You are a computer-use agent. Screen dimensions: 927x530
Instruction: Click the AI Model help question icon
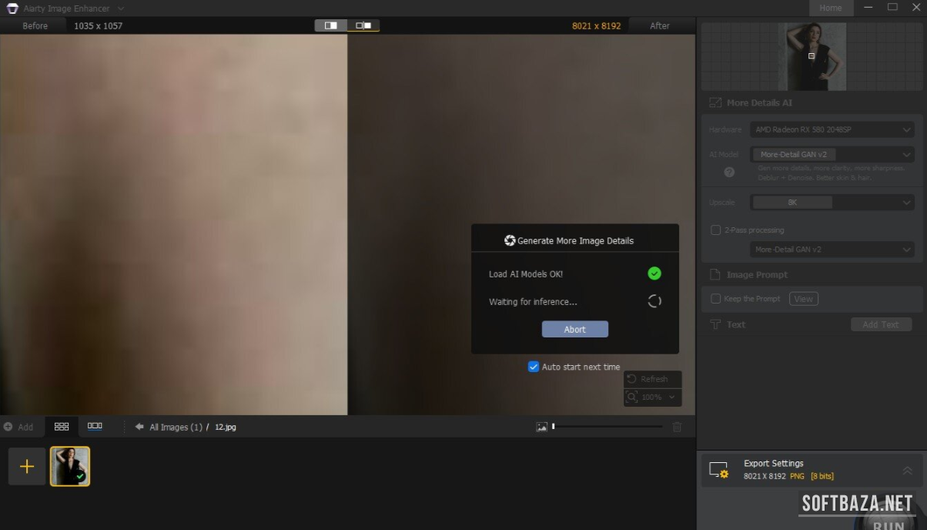click(729, 173)
